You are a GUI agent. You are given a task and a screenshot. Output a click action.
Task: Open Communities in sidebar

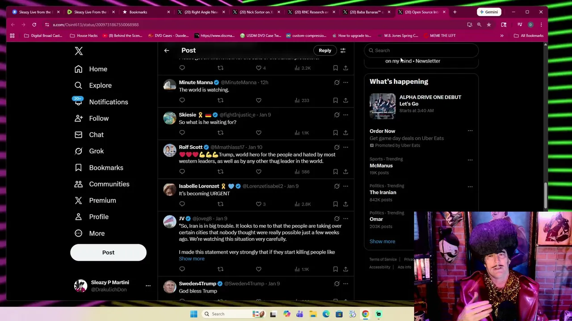tap(102, 184)
